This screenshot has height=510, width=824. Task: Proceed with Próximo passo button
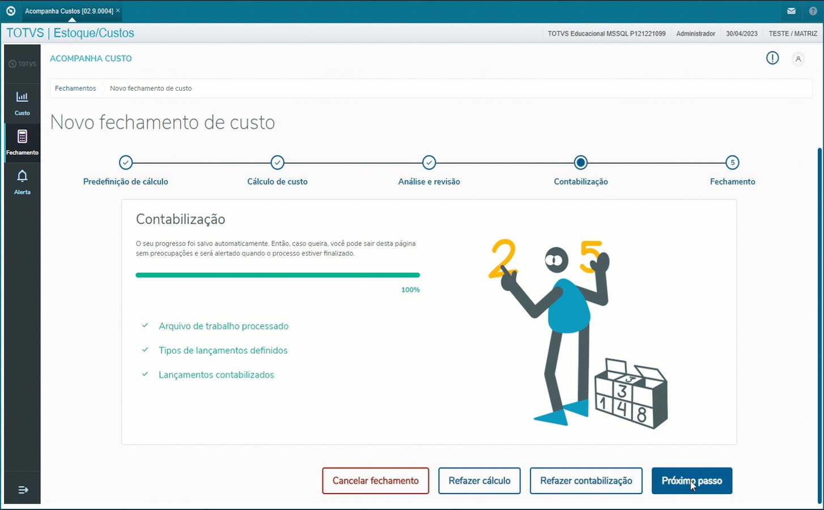[691, 481]
